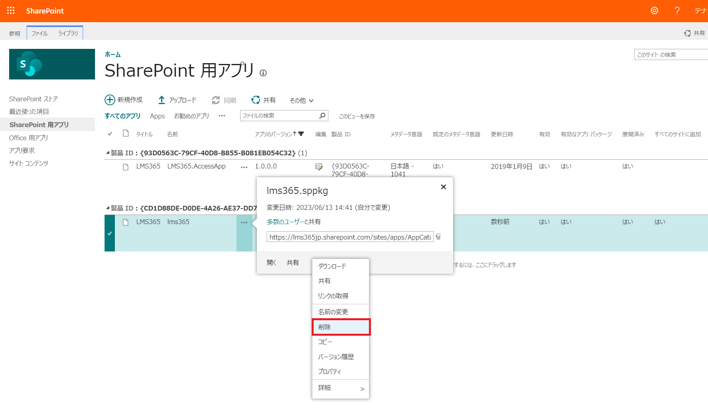Open SharePoint 用アプリ in sidebar
This screenshot has height=410, width=708.
39,125
